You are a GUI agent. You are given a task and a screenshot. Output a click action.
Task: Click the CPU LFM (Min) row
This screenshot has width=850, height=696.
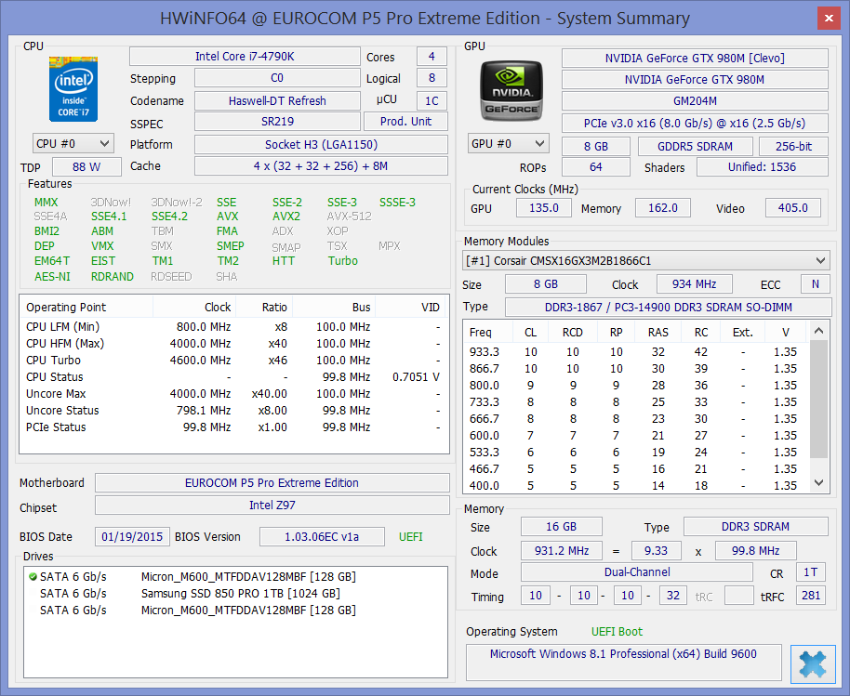coord(233,326)
